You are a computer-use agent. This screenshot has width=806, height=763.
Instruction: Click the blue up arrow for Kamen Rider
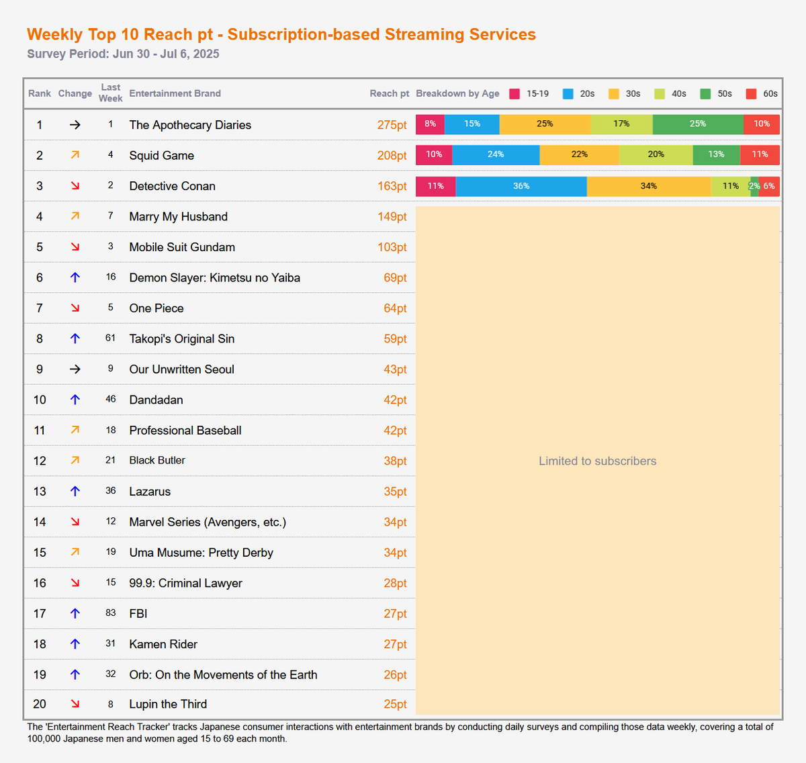(75, 644)
